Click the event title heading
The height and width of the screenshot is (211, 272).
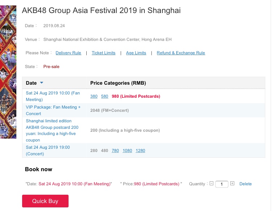(x=101, y=10)
